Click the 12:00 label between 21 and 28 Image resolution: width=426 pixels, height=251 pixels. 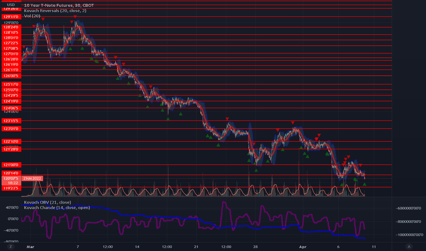[226, 246]
